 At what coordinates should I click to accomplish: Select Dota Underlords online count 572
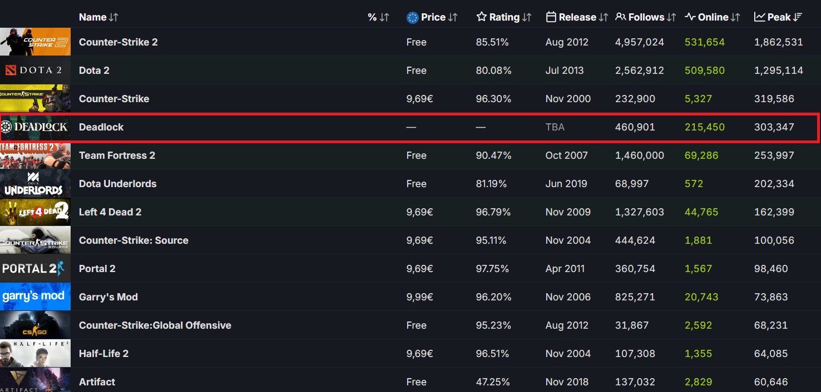click(x=694, y=184)
